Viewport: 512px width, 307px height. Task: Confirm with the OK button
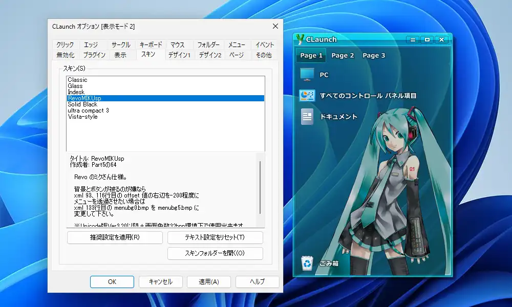(x=112, y=282)
